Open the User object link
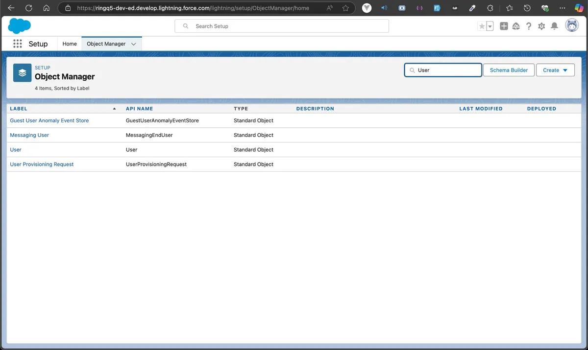588x350 pixels. (x=16, y=150)
